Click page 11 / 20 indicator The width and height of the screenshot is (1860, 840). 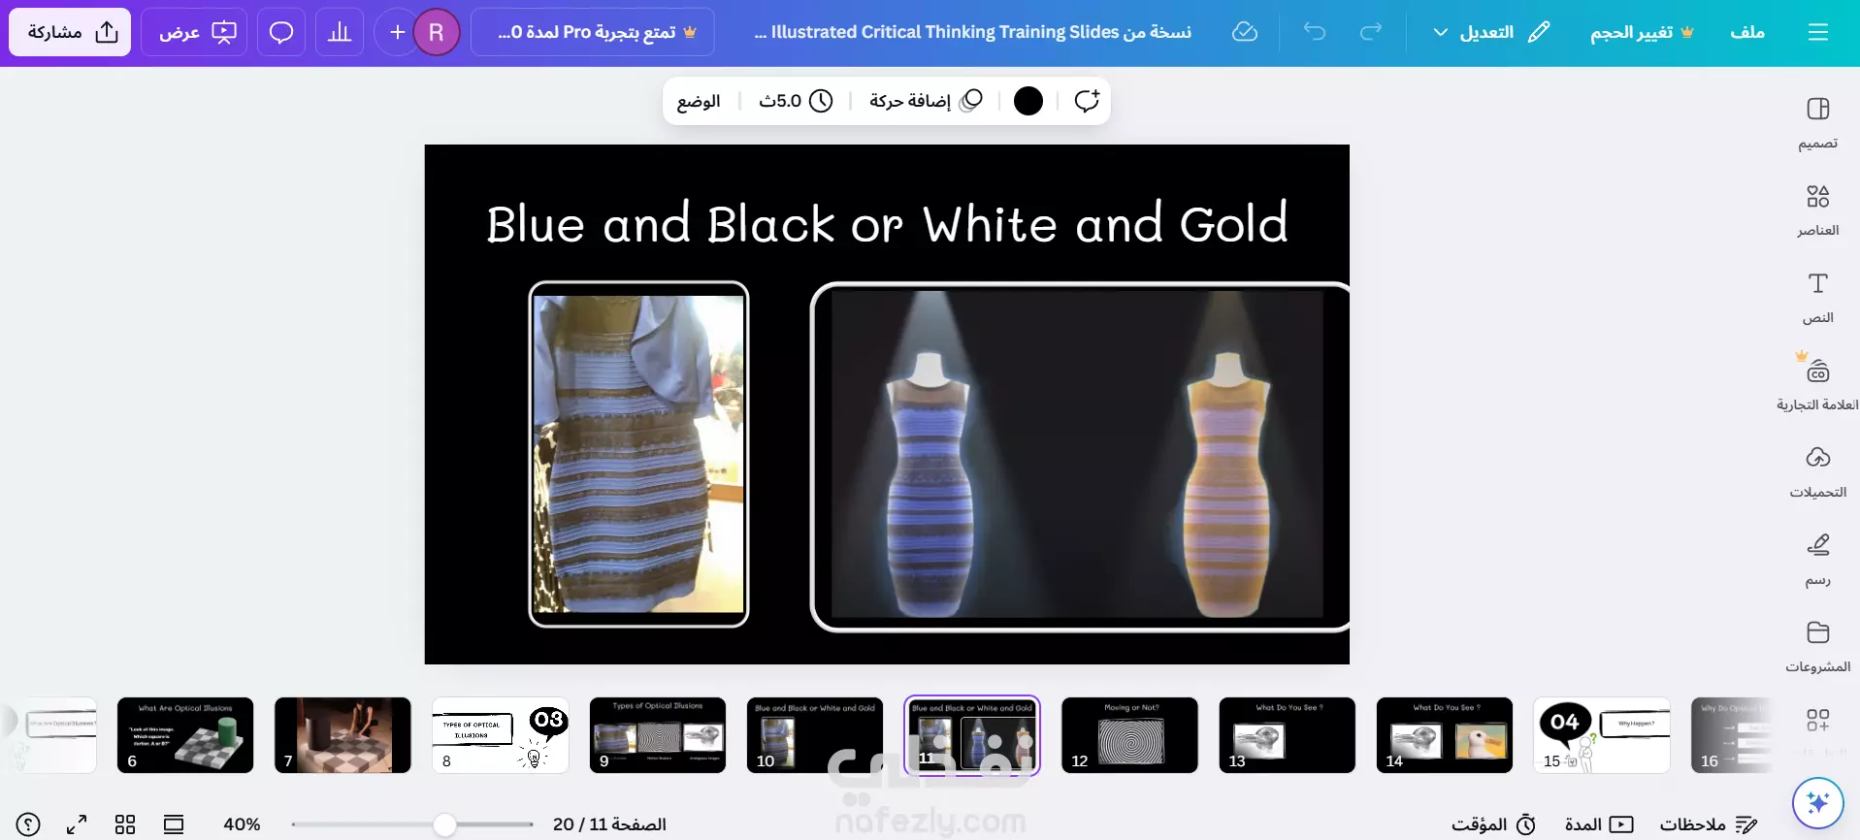click(x=609, y=824)
